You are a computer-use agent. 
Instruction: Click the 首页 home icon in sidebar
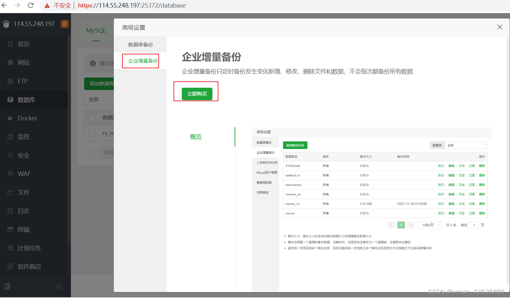point(11,44)
